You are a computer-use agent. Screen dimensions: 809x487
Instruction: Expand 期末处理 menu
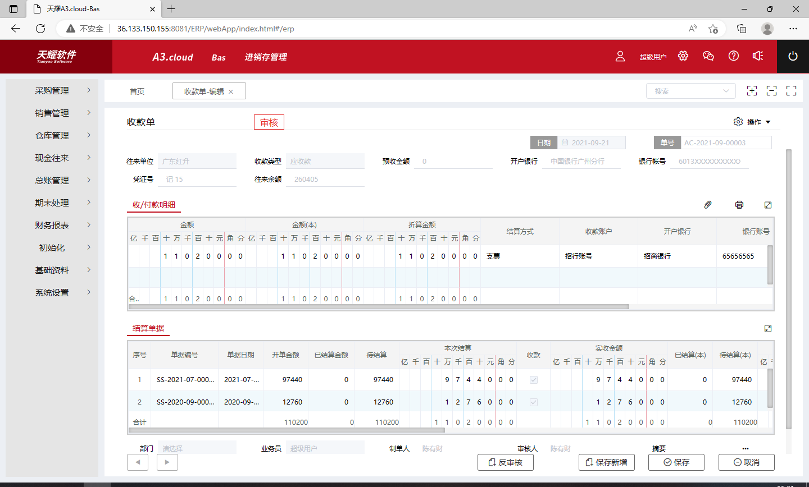(52, 203)
